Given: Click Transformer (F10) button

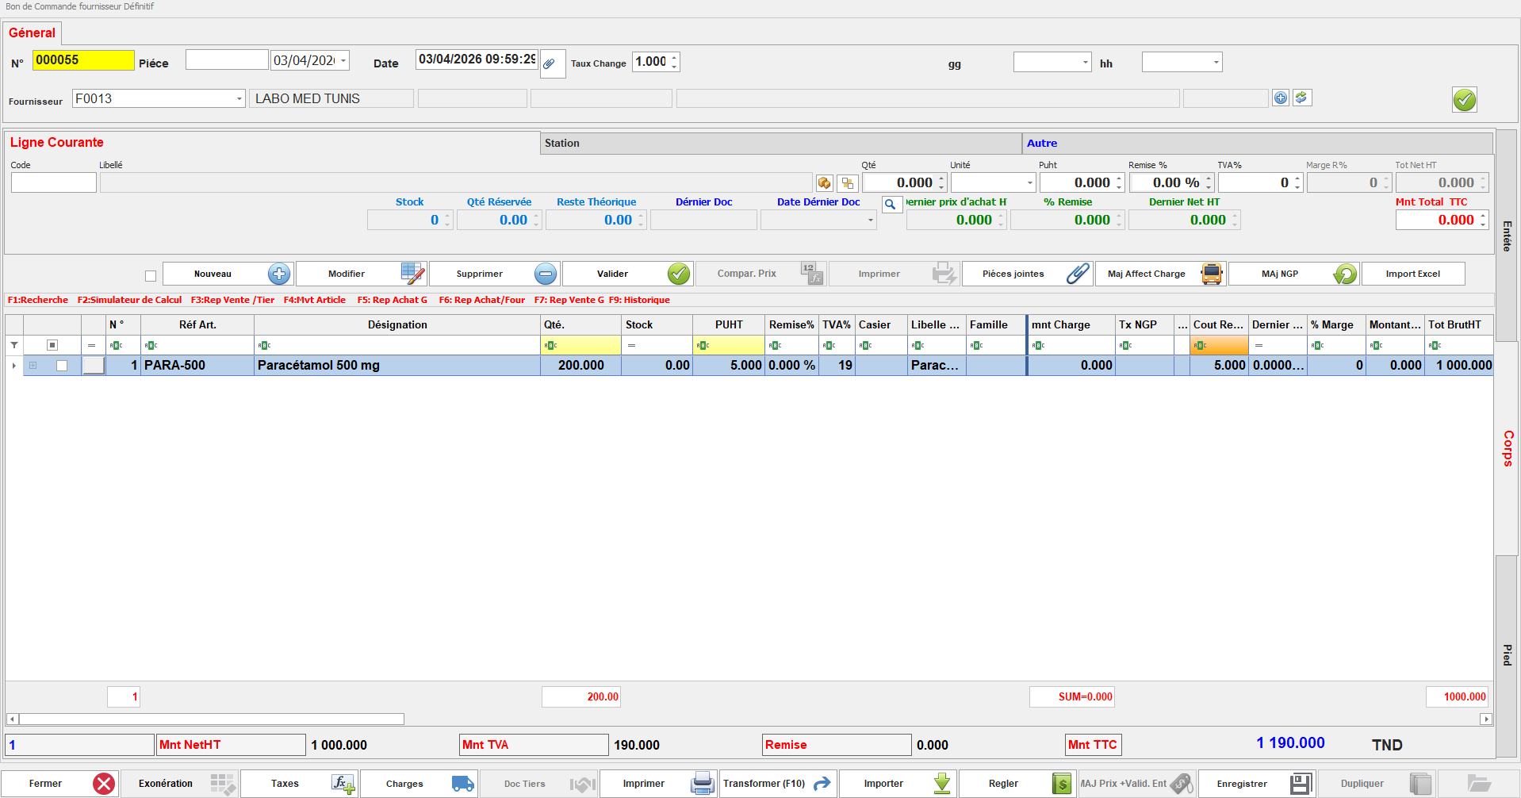Looking at the screenshot, I should [777, 784].
